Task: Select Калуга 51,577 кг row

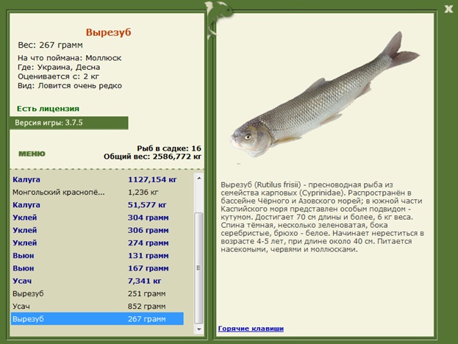Action: pyautogui.click(x=97, y=204)
